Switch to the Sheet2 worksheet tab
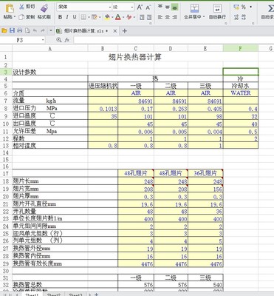The height and width of the screenshot is (296, 274). [x=54, y=295]
